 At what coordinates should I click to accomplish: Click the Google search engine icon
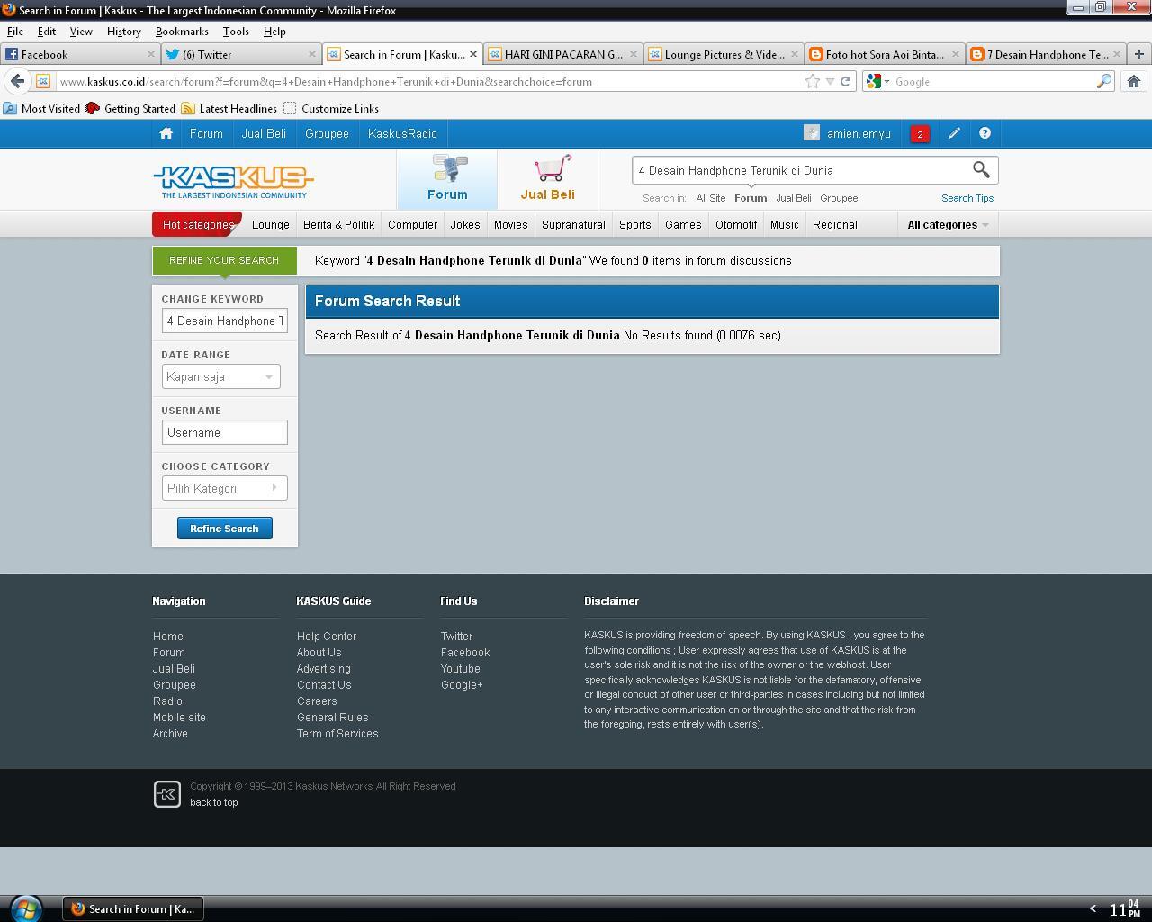[x=873, y=81]
